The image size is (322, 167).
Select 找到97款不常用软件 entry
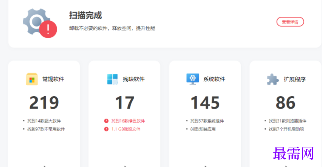click(x=46, y=129)
